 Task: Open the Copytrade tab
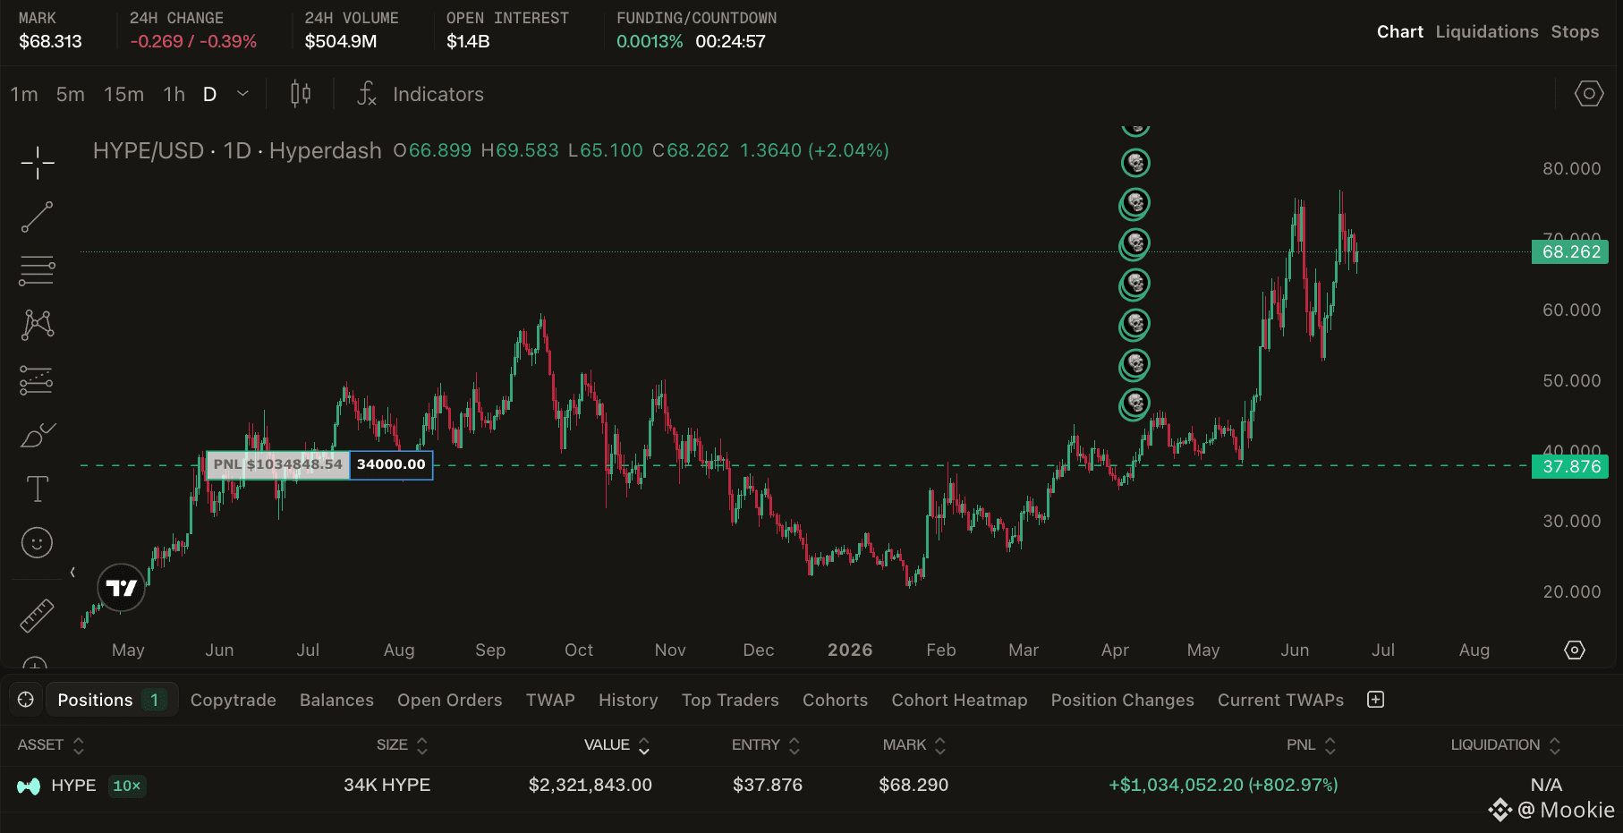pyautogui.click(x=234, y=700)
